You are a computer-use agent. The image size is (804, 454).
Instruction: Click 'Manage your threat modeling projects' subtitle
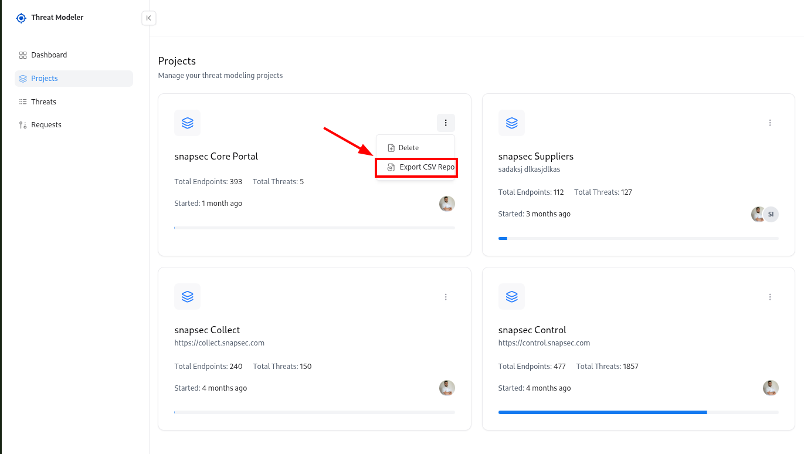(220, 76)
